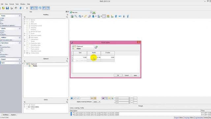The width and height of the screenshot is (211, 119).
Task: Open the Window menu
Action: tap(23, 4)
